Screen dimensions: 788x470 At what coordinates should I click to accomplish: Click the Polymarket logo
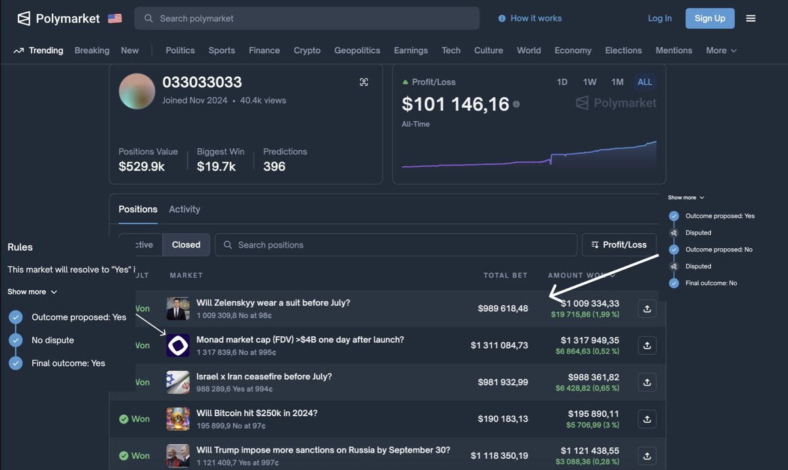(58, 18)
